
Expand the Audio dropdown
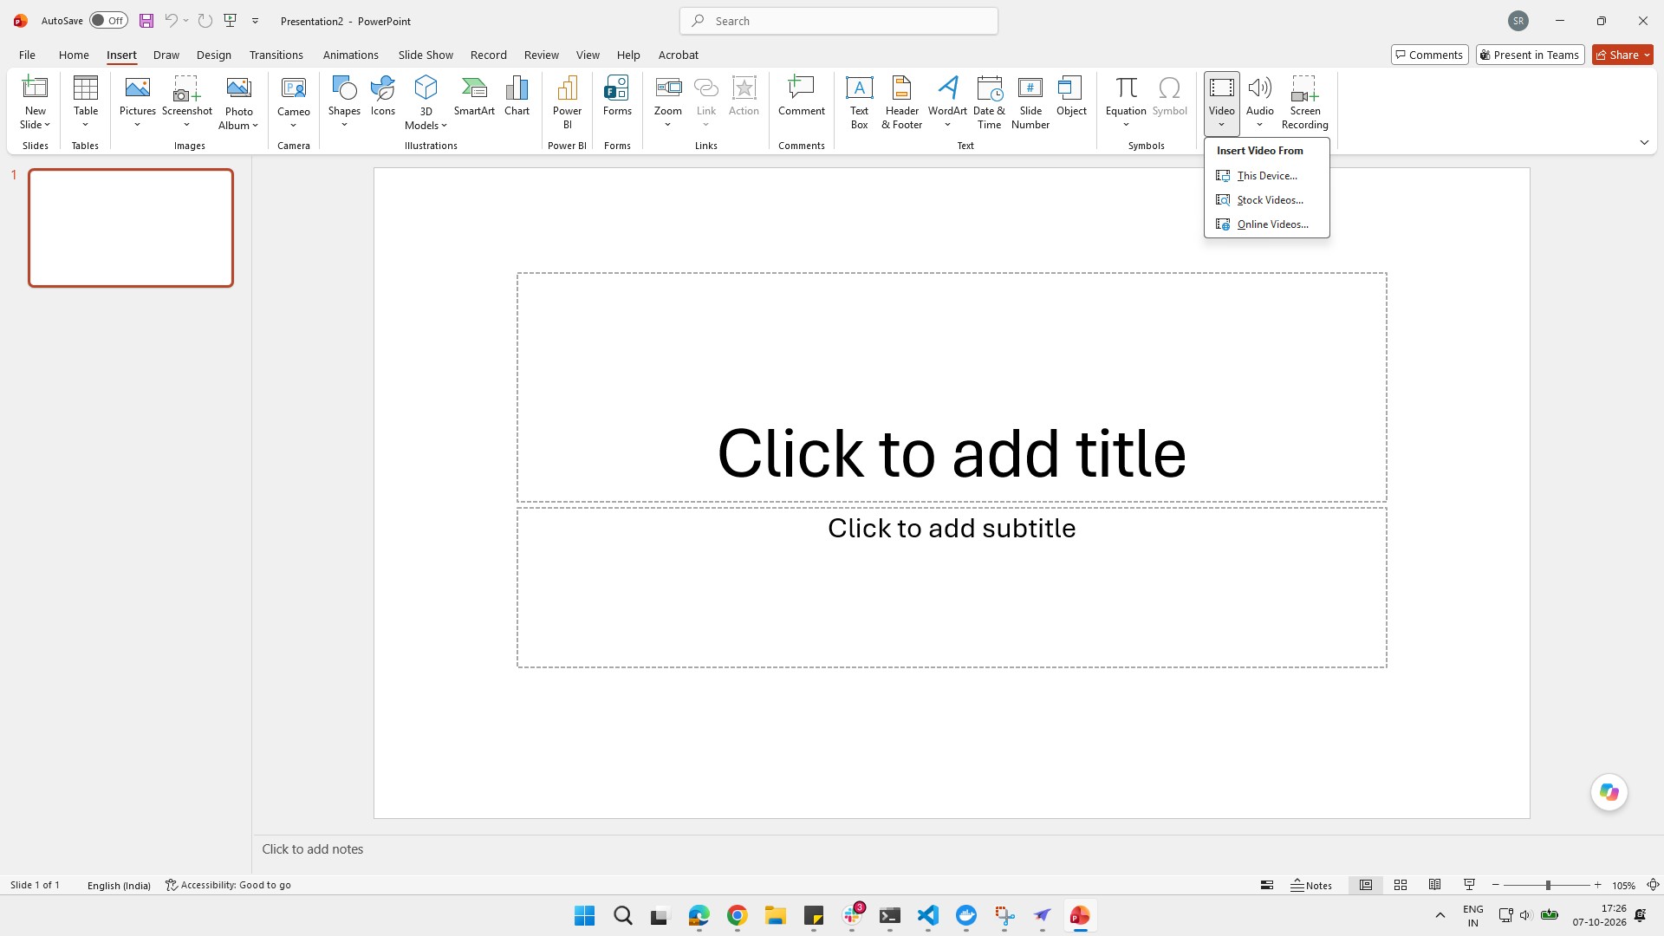click(x=1260, y=125)
